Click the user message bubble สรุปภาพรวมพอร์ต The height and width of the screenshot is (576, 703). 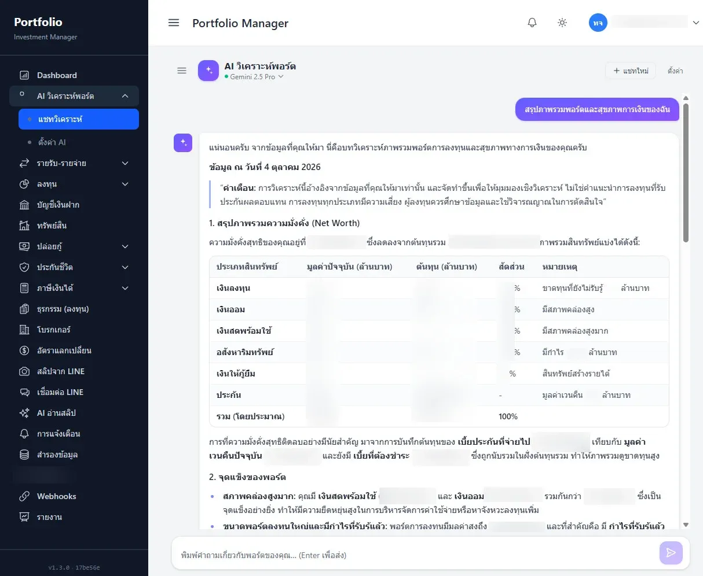click(597, 109)
